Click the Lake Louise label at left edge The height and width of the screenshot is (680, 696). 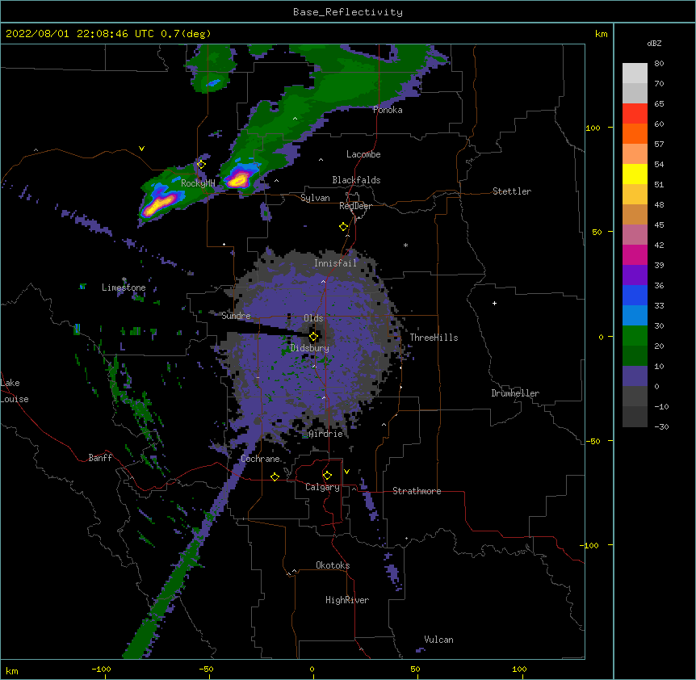pos(15,391)
